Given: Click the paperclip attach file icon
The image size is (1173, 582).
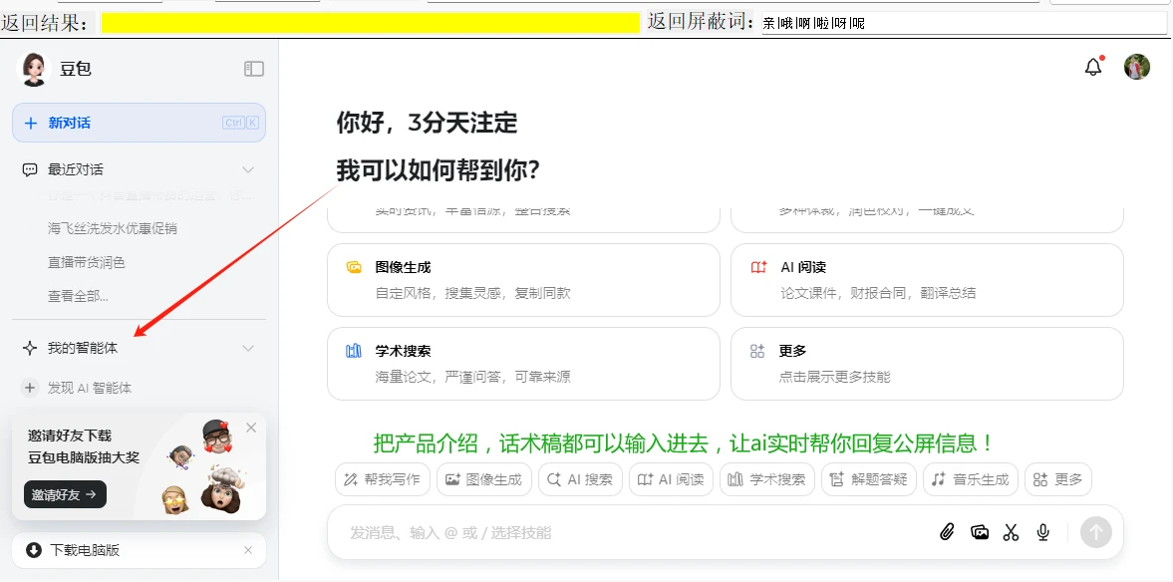Looking at the screenshot, I should (948, 532).
